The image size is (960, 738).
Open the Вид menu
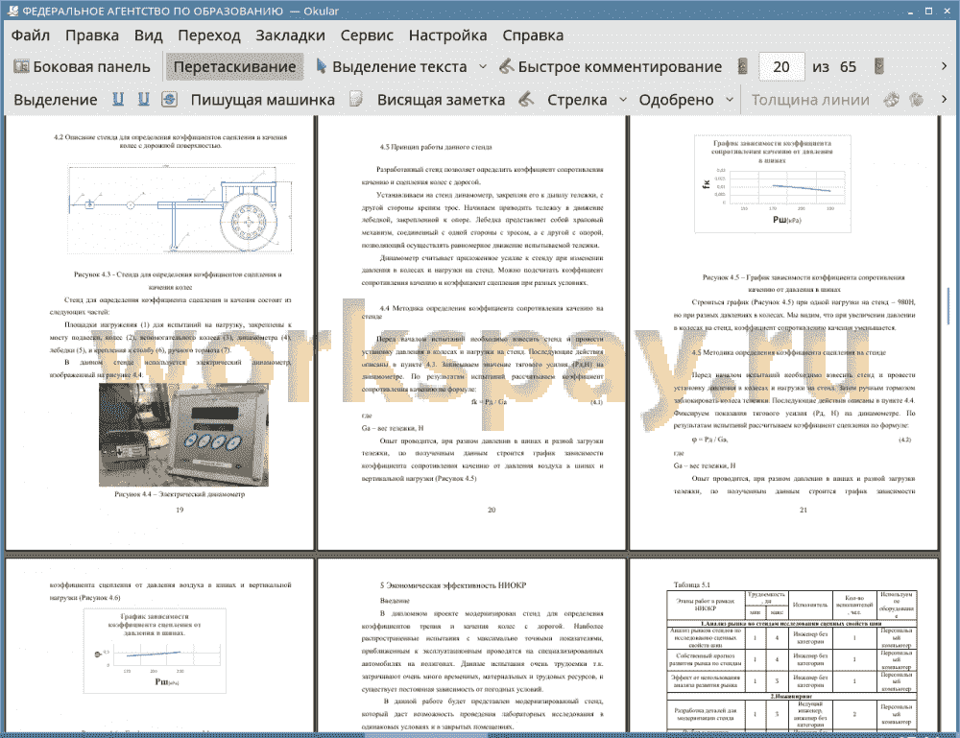click(148, 36)
